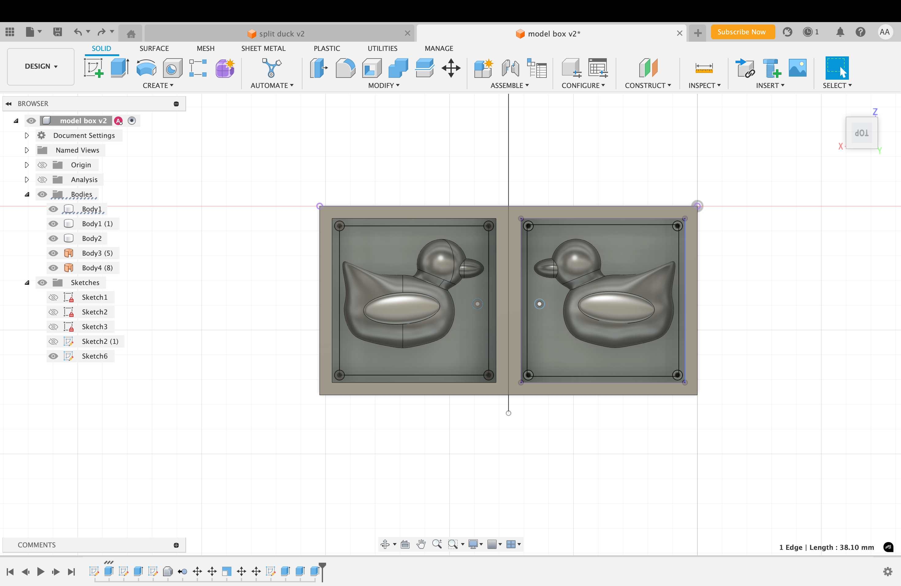Select the Joint tool

point(510,68)
